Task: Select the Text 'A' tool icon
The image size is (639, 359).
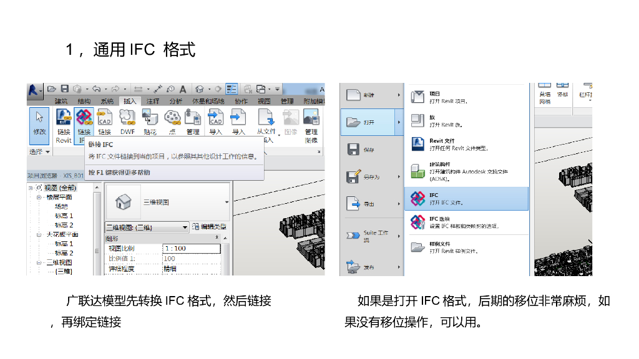Action: click(x=183, y=89)
